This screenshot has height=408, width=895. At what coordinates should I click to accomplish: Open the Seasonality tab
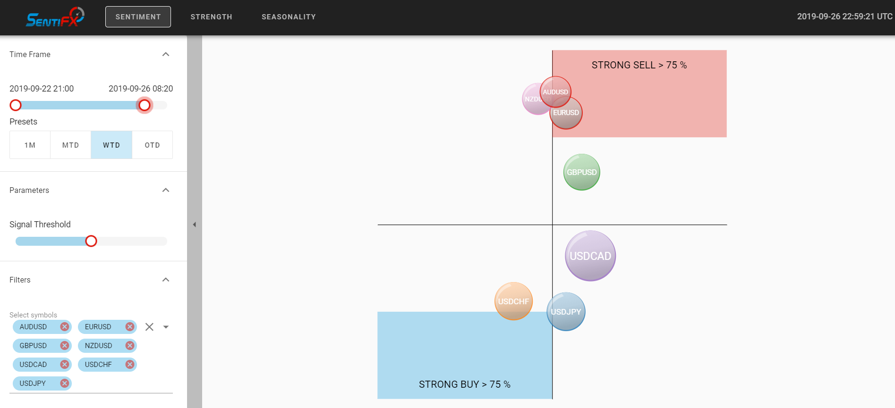click(x=289, y=17)
